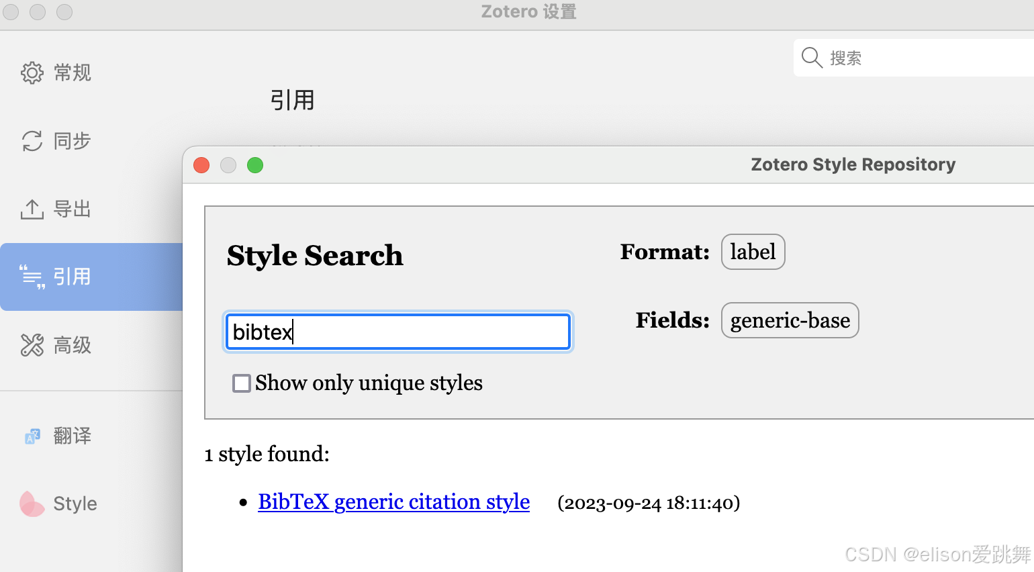Click the 同步 sync arrows icon
Viewport: 1034px width, 572px height.
[x=32, y=141]
